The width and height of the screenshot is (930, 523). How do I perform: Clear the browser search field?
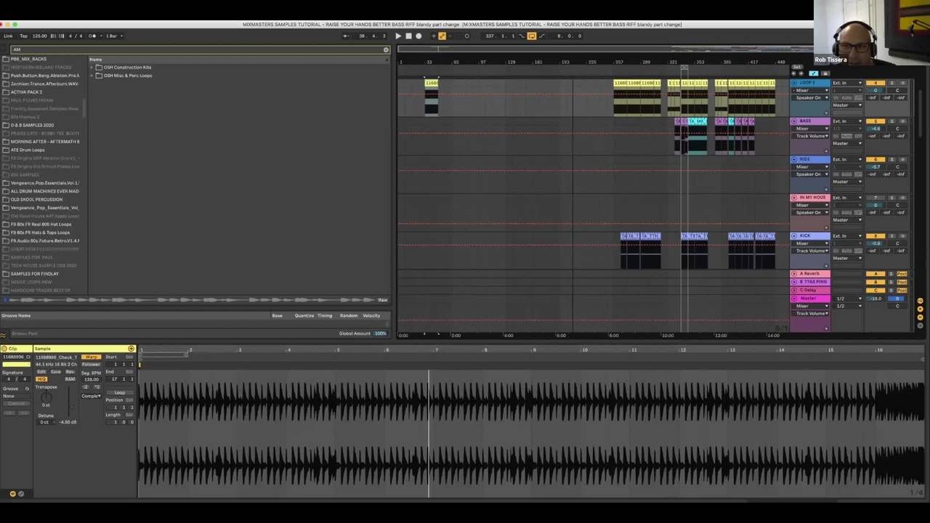[386, 49]
